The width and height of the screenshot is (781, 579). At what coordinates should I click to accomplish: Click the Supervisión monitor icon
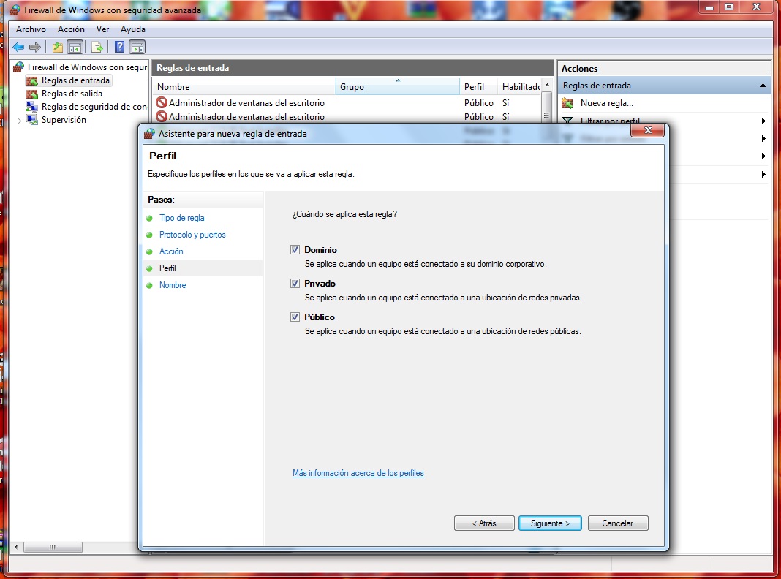tap(32, 120)
